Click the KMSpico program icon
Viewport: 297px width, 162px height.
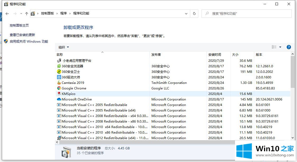point(59,94)
